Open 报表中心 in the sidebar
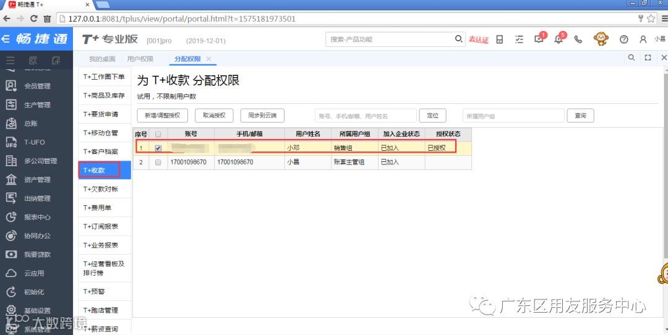The image size is (668, 335). (36, 217)
